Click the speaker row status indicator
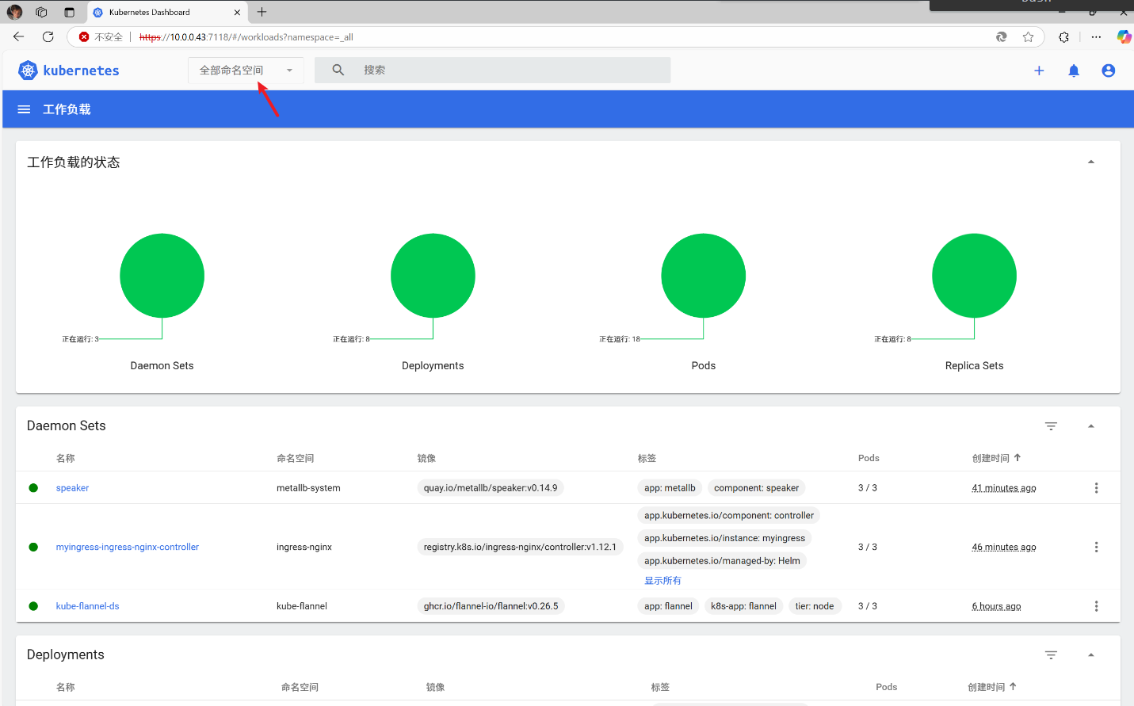Screen dimensions: 1134x706 [x=33, y=488]
